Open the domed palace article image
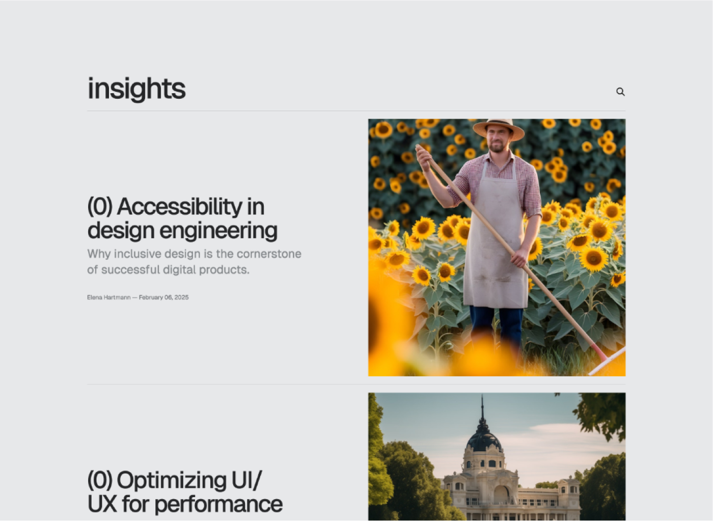 coord(497,456)
